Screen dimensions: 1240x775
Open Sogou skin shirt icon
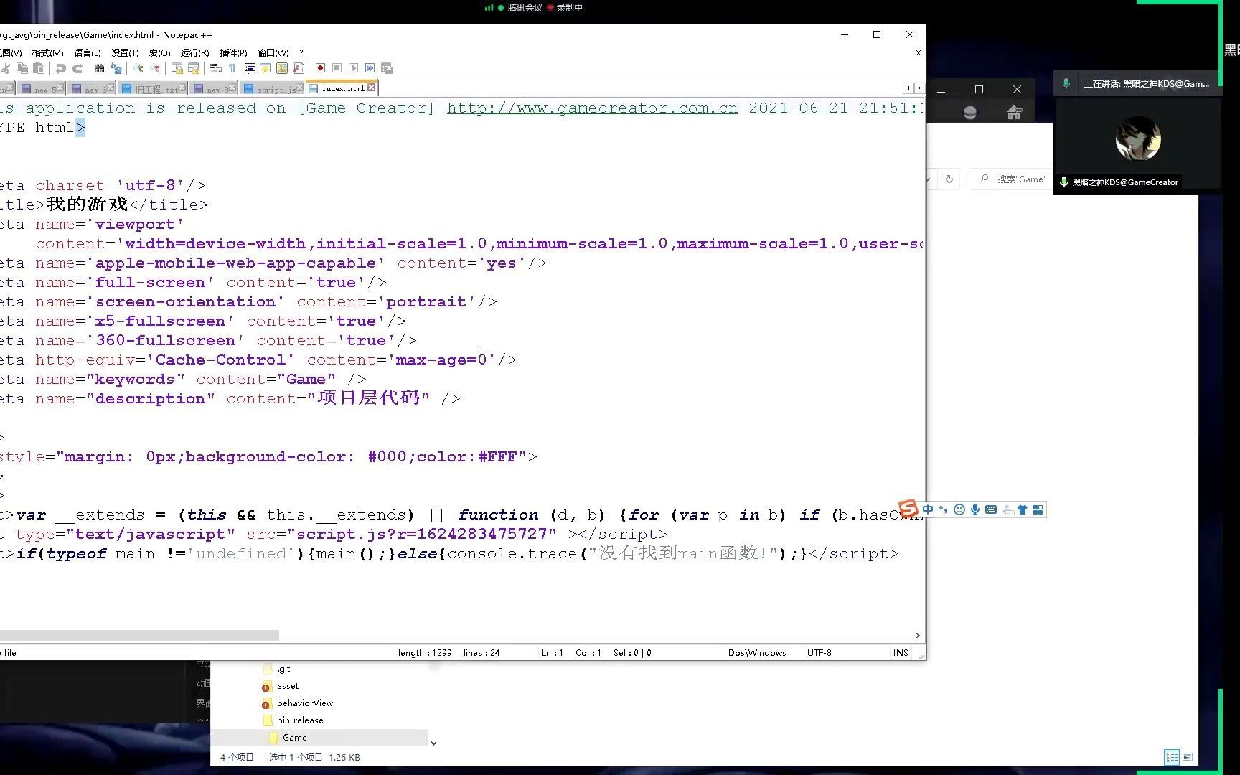pyautogui.click(x=1023, y=509)
